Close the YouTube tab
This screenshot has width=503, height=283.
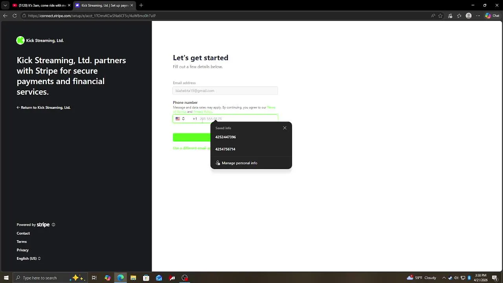(x=69, y=6)
